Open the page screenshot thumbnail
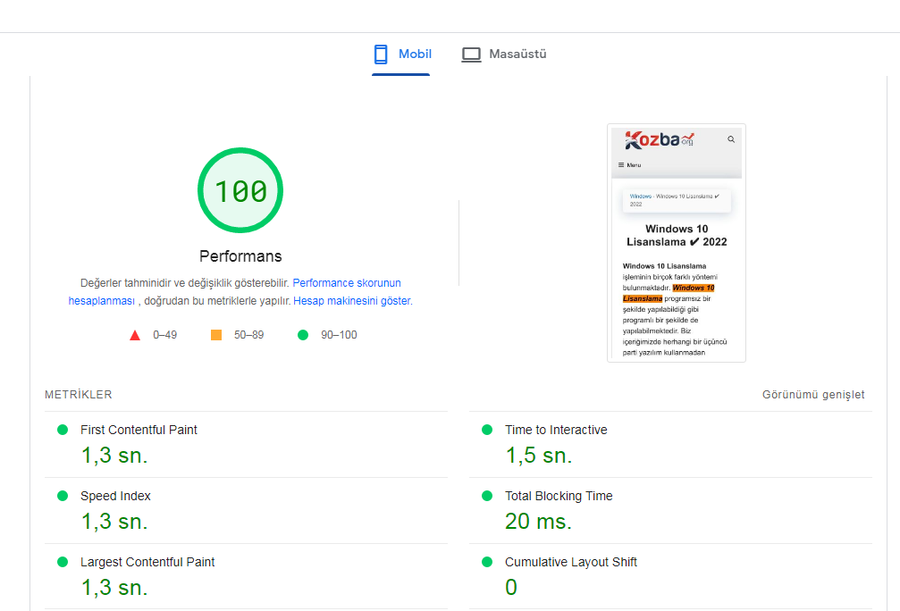This screenshot has height=611, width=900. pyautogui.click(x=677, y=243)
